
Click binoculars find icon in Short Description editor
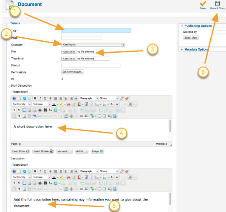pyautogui.click(x=45, y=110)
